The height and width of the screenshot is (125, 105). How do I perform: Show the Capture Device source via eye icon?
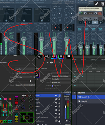click(x=56, y=117)
